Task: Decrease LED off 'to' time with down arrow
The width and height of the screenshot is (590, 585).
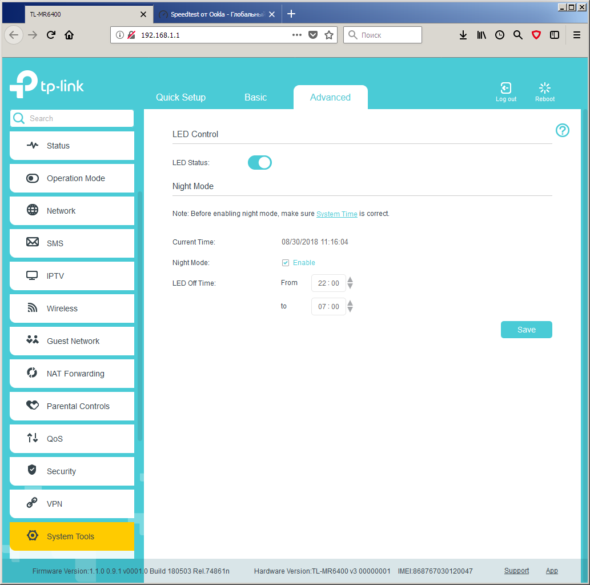Action: pyautogui.click(x=350, y=310)
